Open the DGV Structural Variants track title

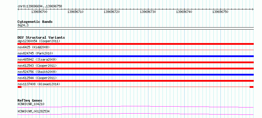41,37
